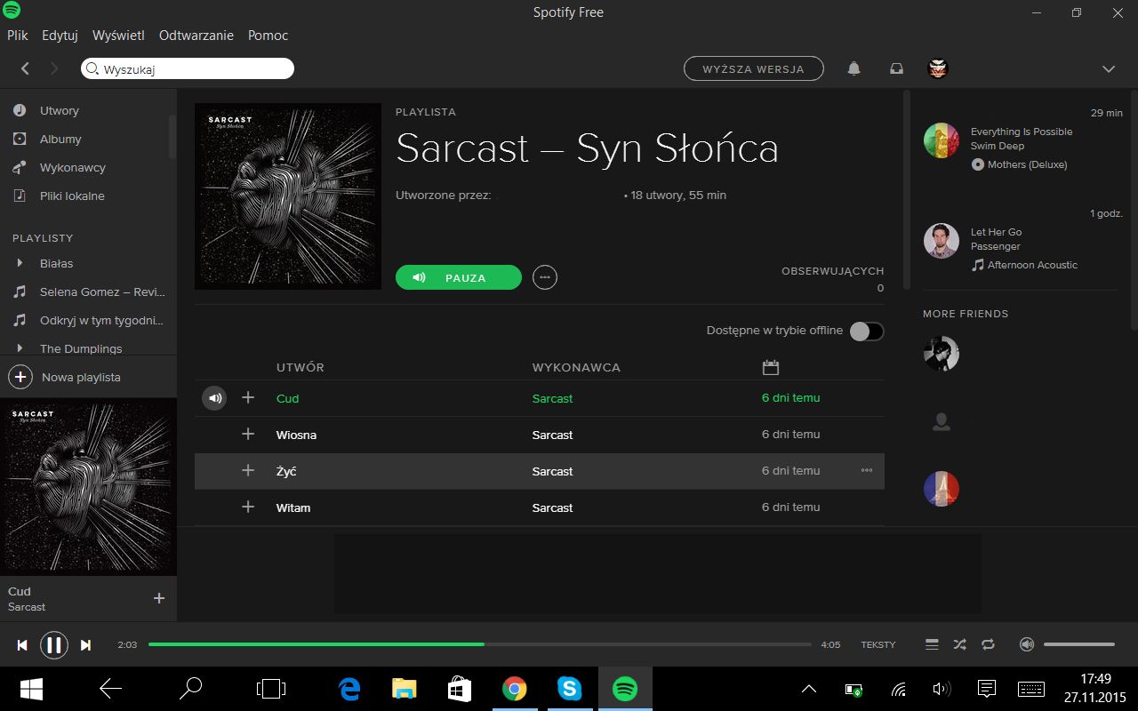
Task: Open the Utwory library section
Action: 60,110
